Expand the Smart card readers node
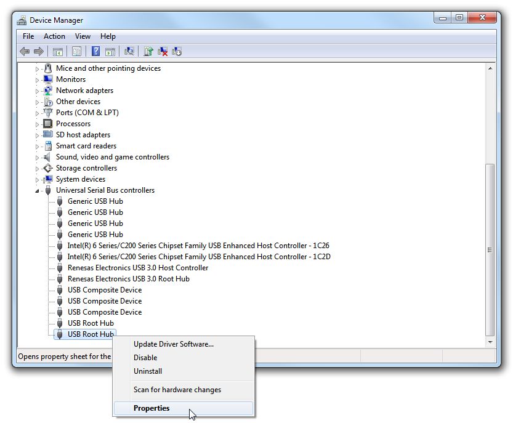This screenshot has height=423, width=513. (x=37, y=147)
